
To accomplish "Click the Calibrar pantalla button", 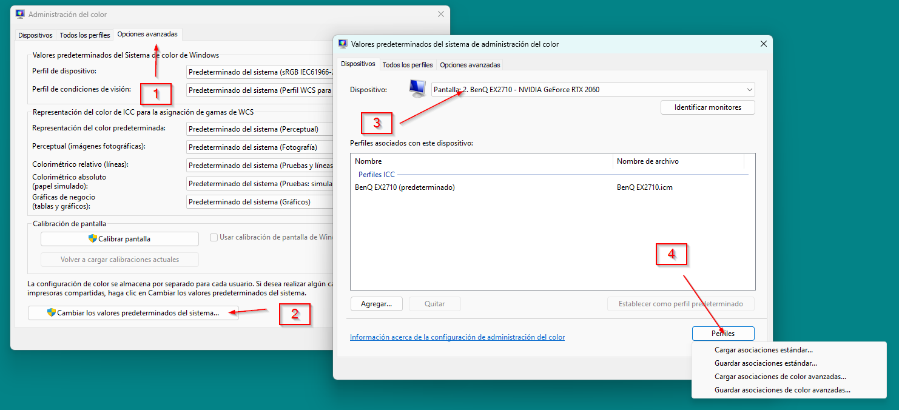I will coord(120,239).
